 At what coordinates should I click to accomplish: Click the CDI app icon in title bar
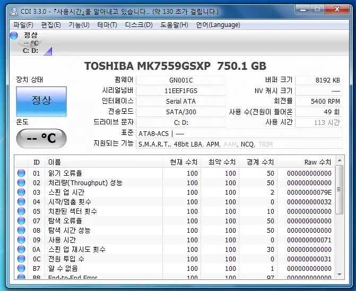point(14,11)
